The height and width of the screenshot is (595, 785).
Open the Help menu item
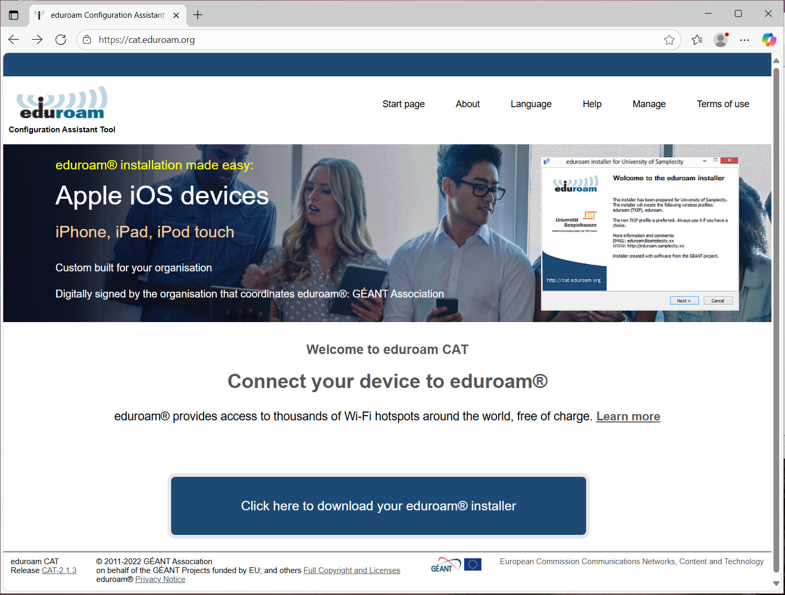pos(592,104)
